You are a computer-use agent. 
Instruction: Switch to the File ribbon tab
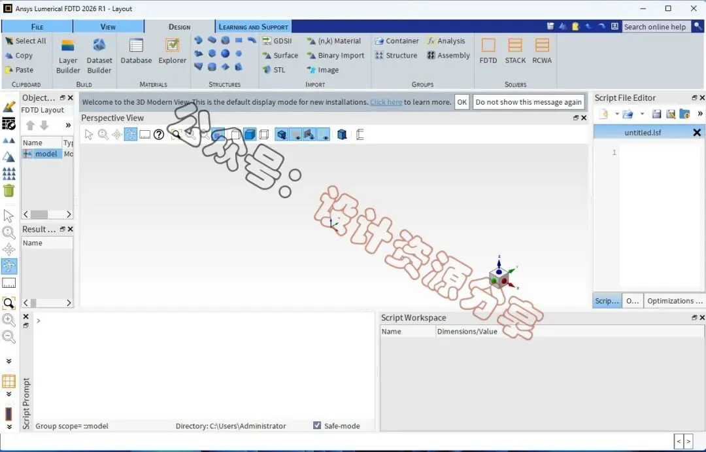[37, 27]
